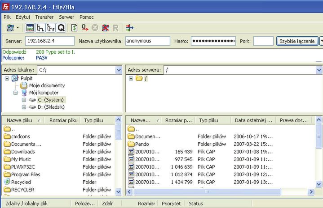Click the Port input field
Viewport: 323px width, 208px height.
coord(263,41)
